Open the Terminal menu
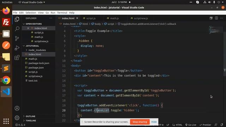Viewport: 226px width, 127px height. click(x=62, y=13)
